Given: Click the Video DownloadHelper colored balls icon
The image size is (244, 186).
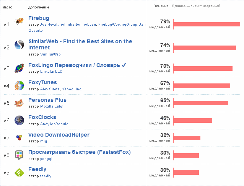Looking at the screenshot, I should 19,137.
